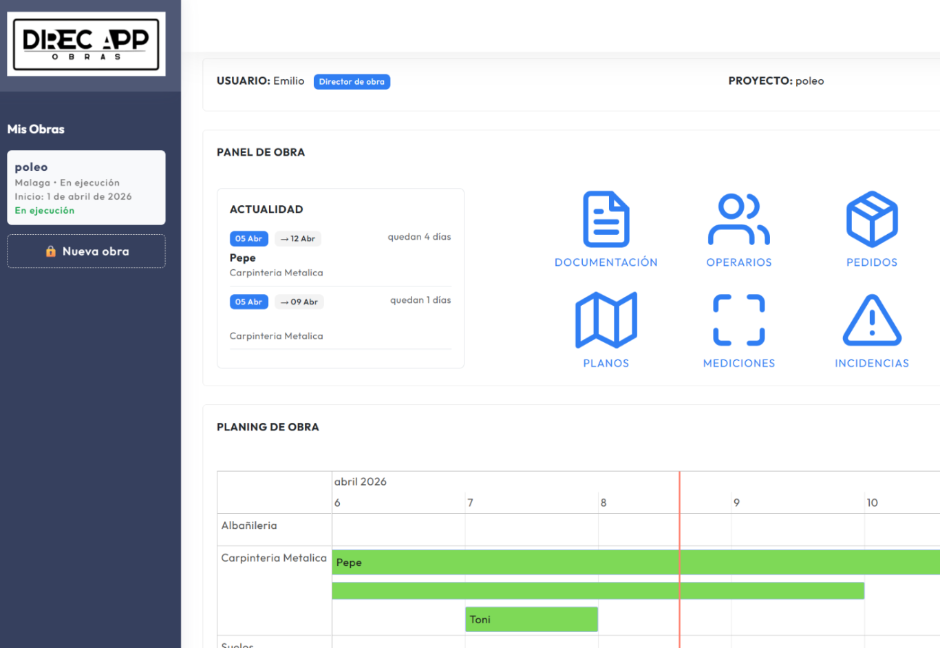Open the Incidencias warning triangle icon

coord(871,320)
